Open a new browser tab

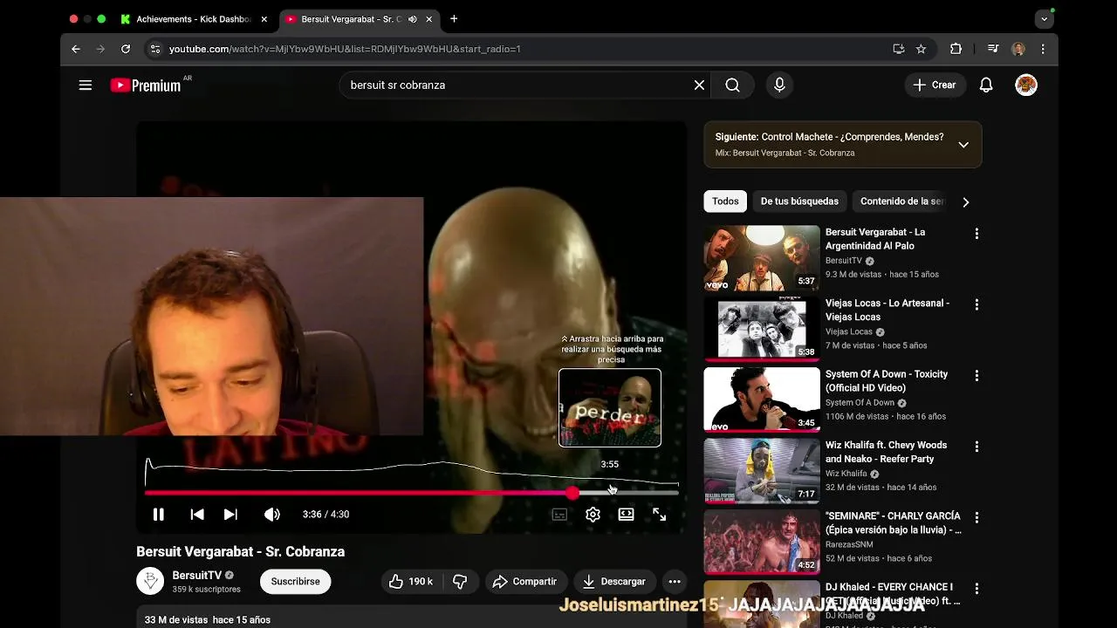[x=454, y=19]
